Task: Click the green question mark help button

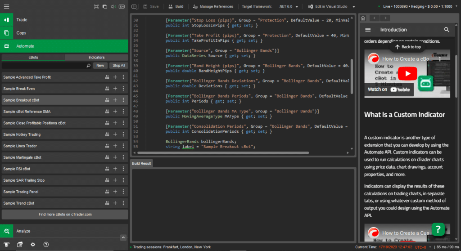Action: (438, 229)
